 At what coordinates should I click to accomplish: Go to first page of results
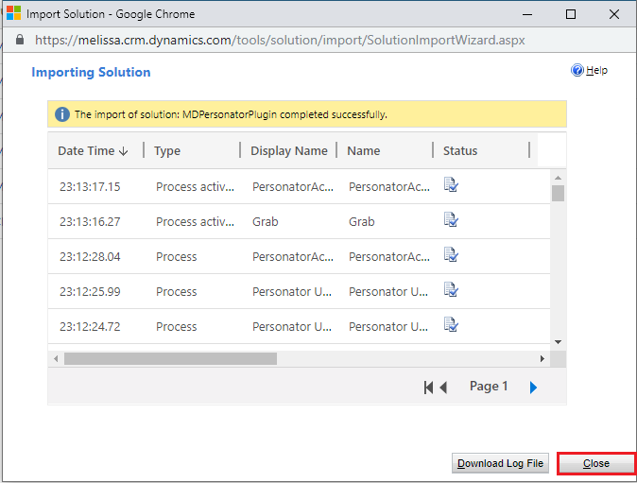[428, 387]
